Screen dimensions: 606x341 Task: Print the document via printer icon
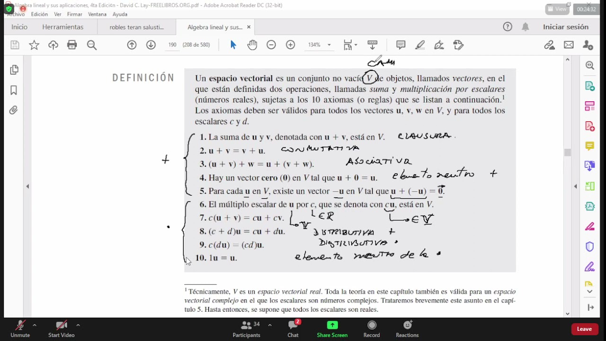(x=72, y=45)
